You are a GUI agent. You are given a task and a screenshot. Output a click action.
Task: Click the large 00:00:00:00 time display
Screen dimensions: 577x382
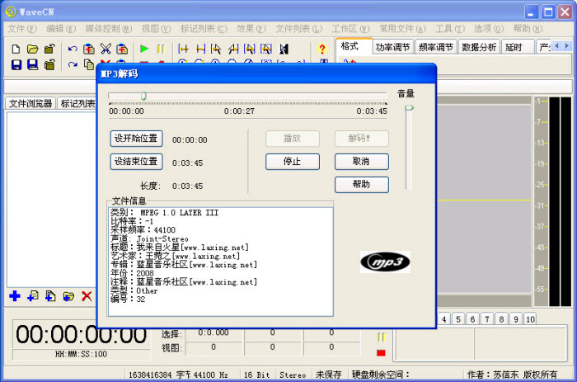82,334
